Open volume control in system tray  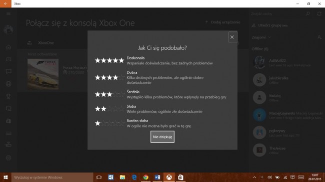click(x=269, y=177)
